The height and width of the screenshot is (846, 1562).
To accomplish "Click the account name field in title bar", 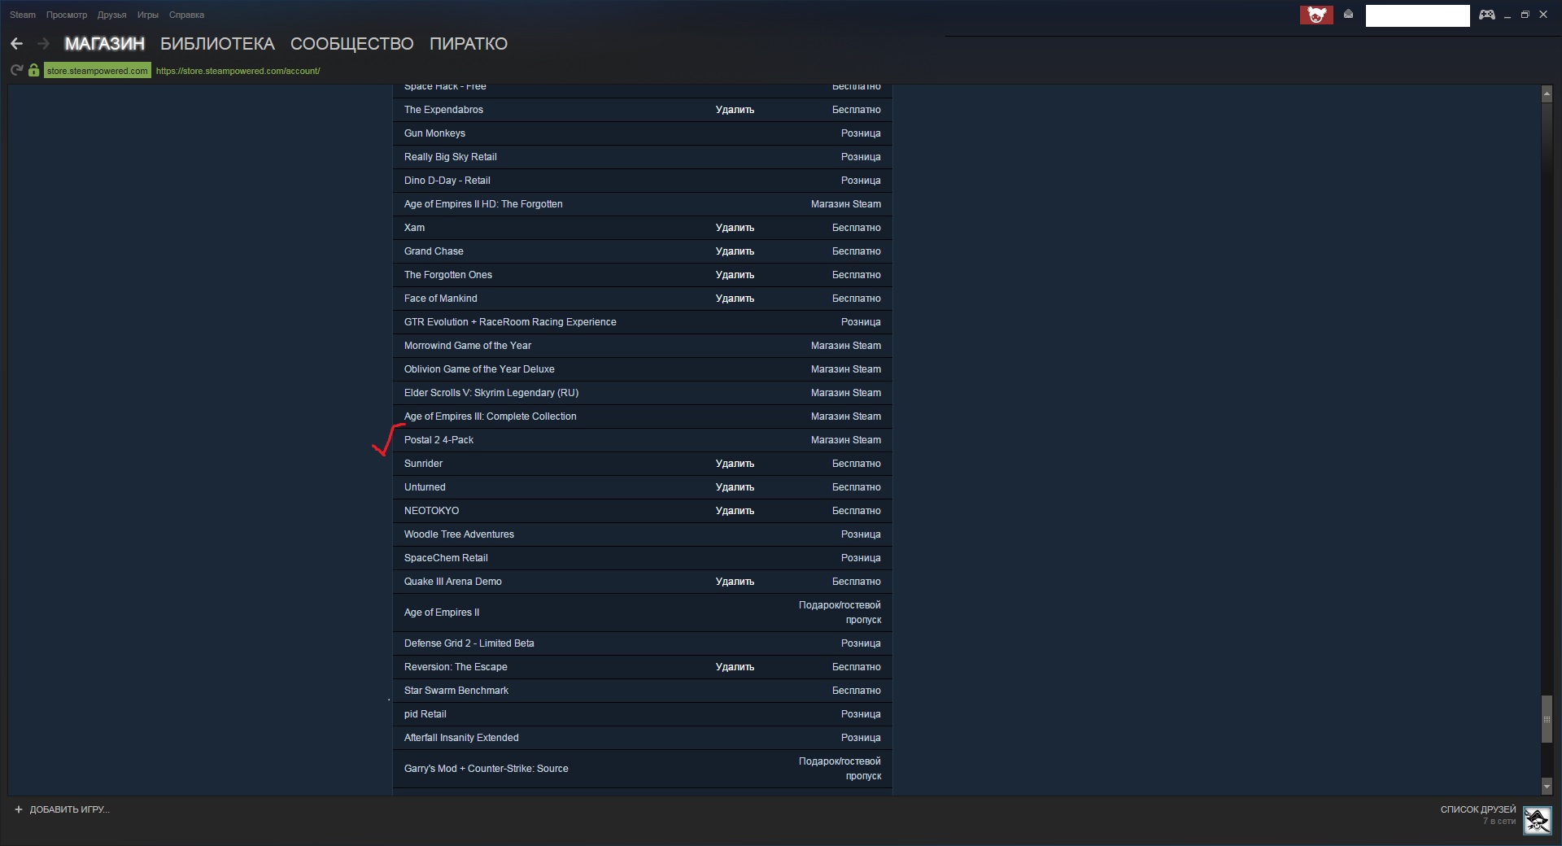I will [x=1417, y=15].
